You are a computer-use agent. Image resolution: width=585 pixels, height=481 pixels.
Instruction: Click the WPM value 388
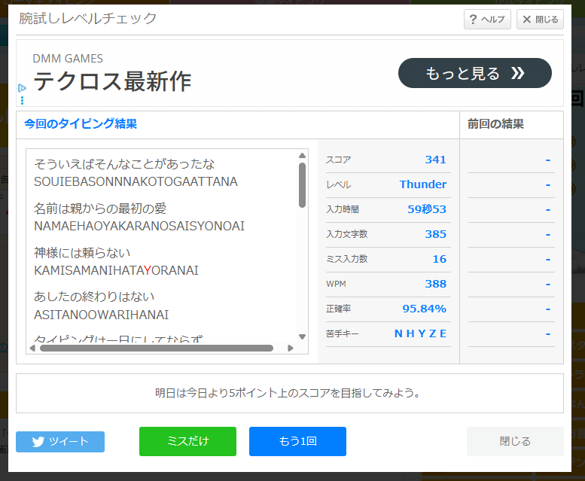pos(435,284)
